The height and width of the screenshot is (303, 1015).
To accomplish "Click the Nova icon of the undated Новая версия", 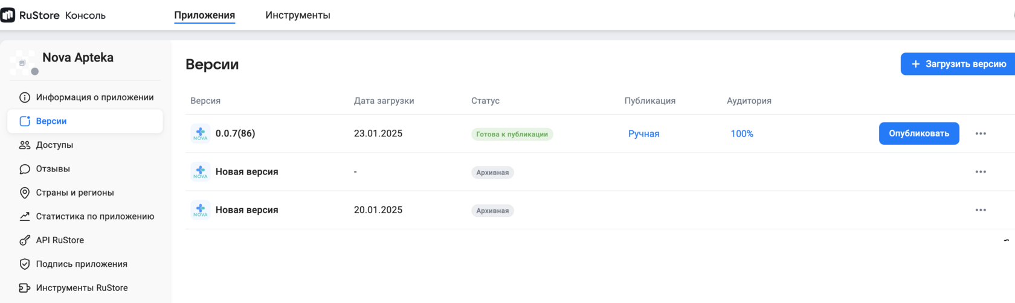I will pos(201,172).
